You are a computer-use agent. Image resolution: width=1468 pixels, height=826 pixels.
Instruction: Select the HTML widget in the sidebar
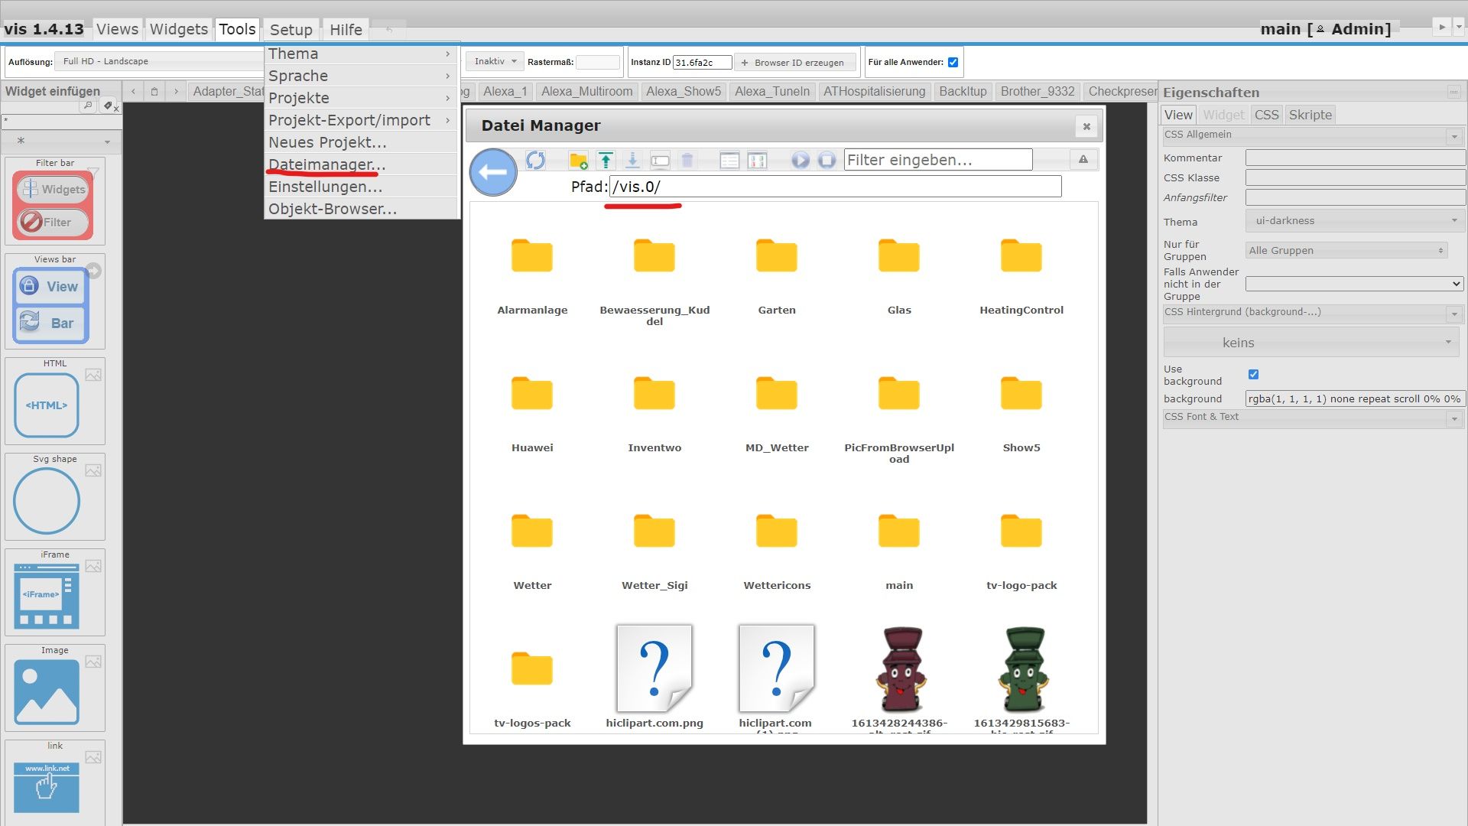(46, 404)
